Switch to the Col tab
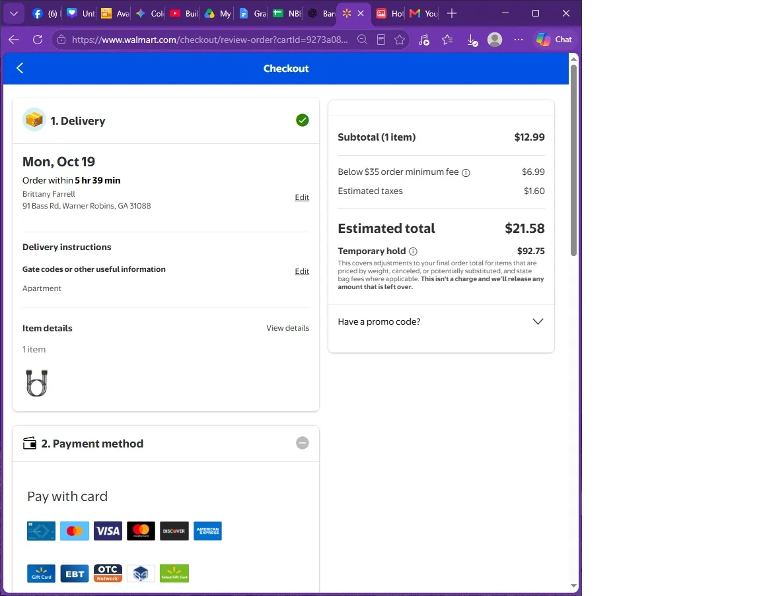Image resolution: width=761 pixels, height=596 pixels. coord(149,14)
